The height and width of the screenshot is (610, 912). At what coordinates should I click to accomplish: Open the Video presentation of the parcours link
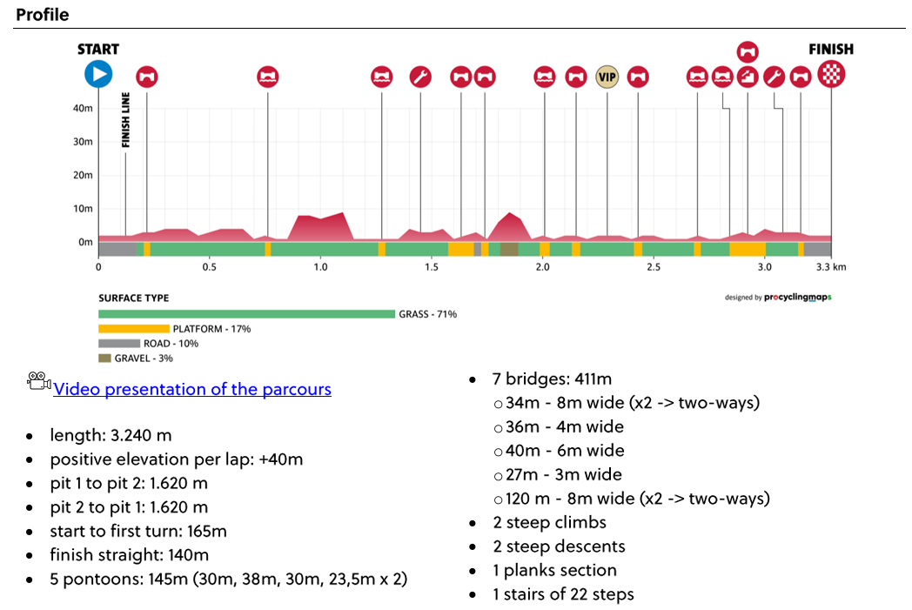192,389
